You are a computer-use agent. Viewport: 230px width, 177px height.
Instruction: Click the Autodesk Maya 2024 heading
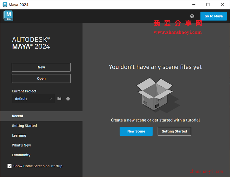tap(31, 43)
